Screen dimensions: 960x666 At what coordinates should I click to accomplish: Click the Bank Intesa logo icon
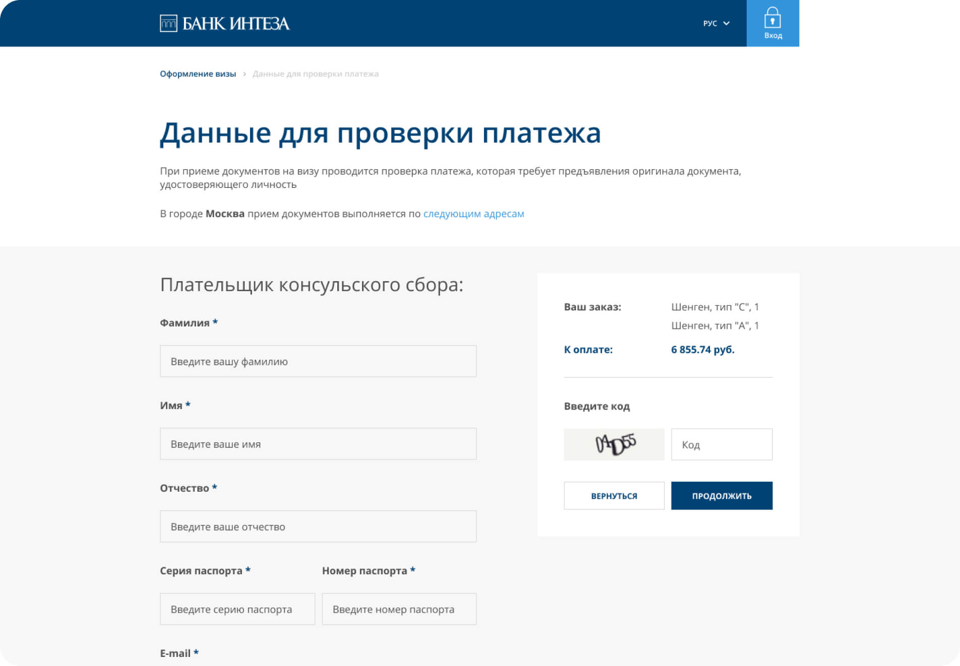pos(168,24)
